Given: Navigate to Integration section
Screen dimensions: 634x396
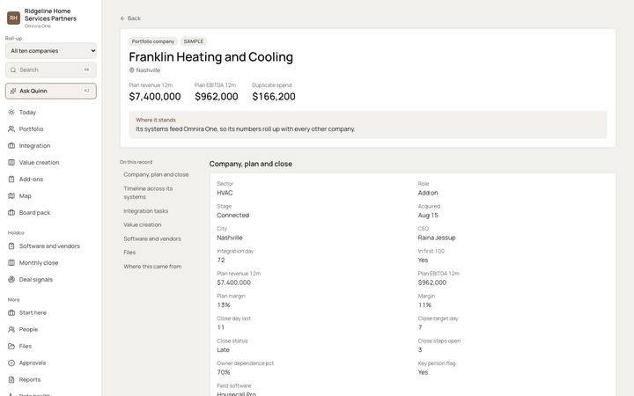Looking at the screenshot, I should click(x=51, y=146).
